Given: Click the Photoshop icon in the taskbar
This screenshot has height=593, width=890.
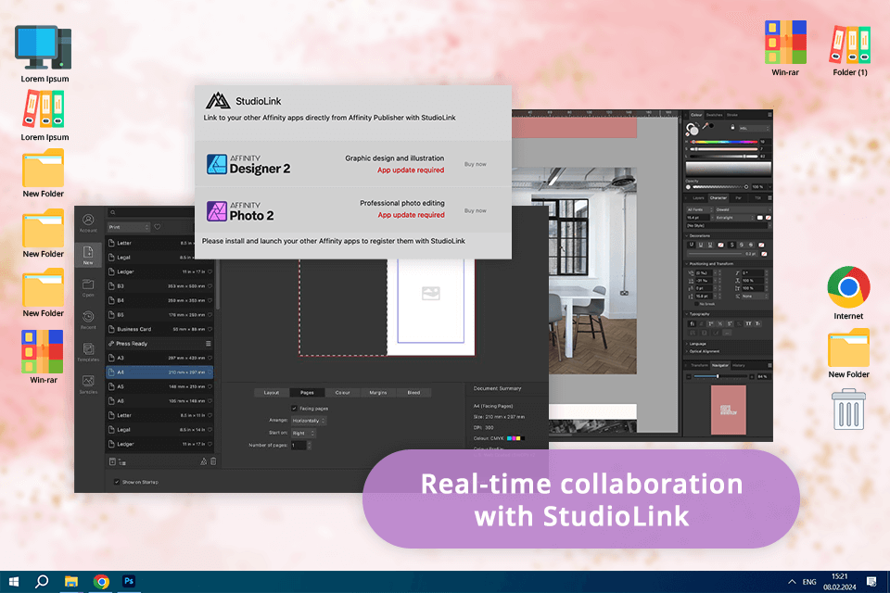Looking at the screenshot, I should (129, 581).
